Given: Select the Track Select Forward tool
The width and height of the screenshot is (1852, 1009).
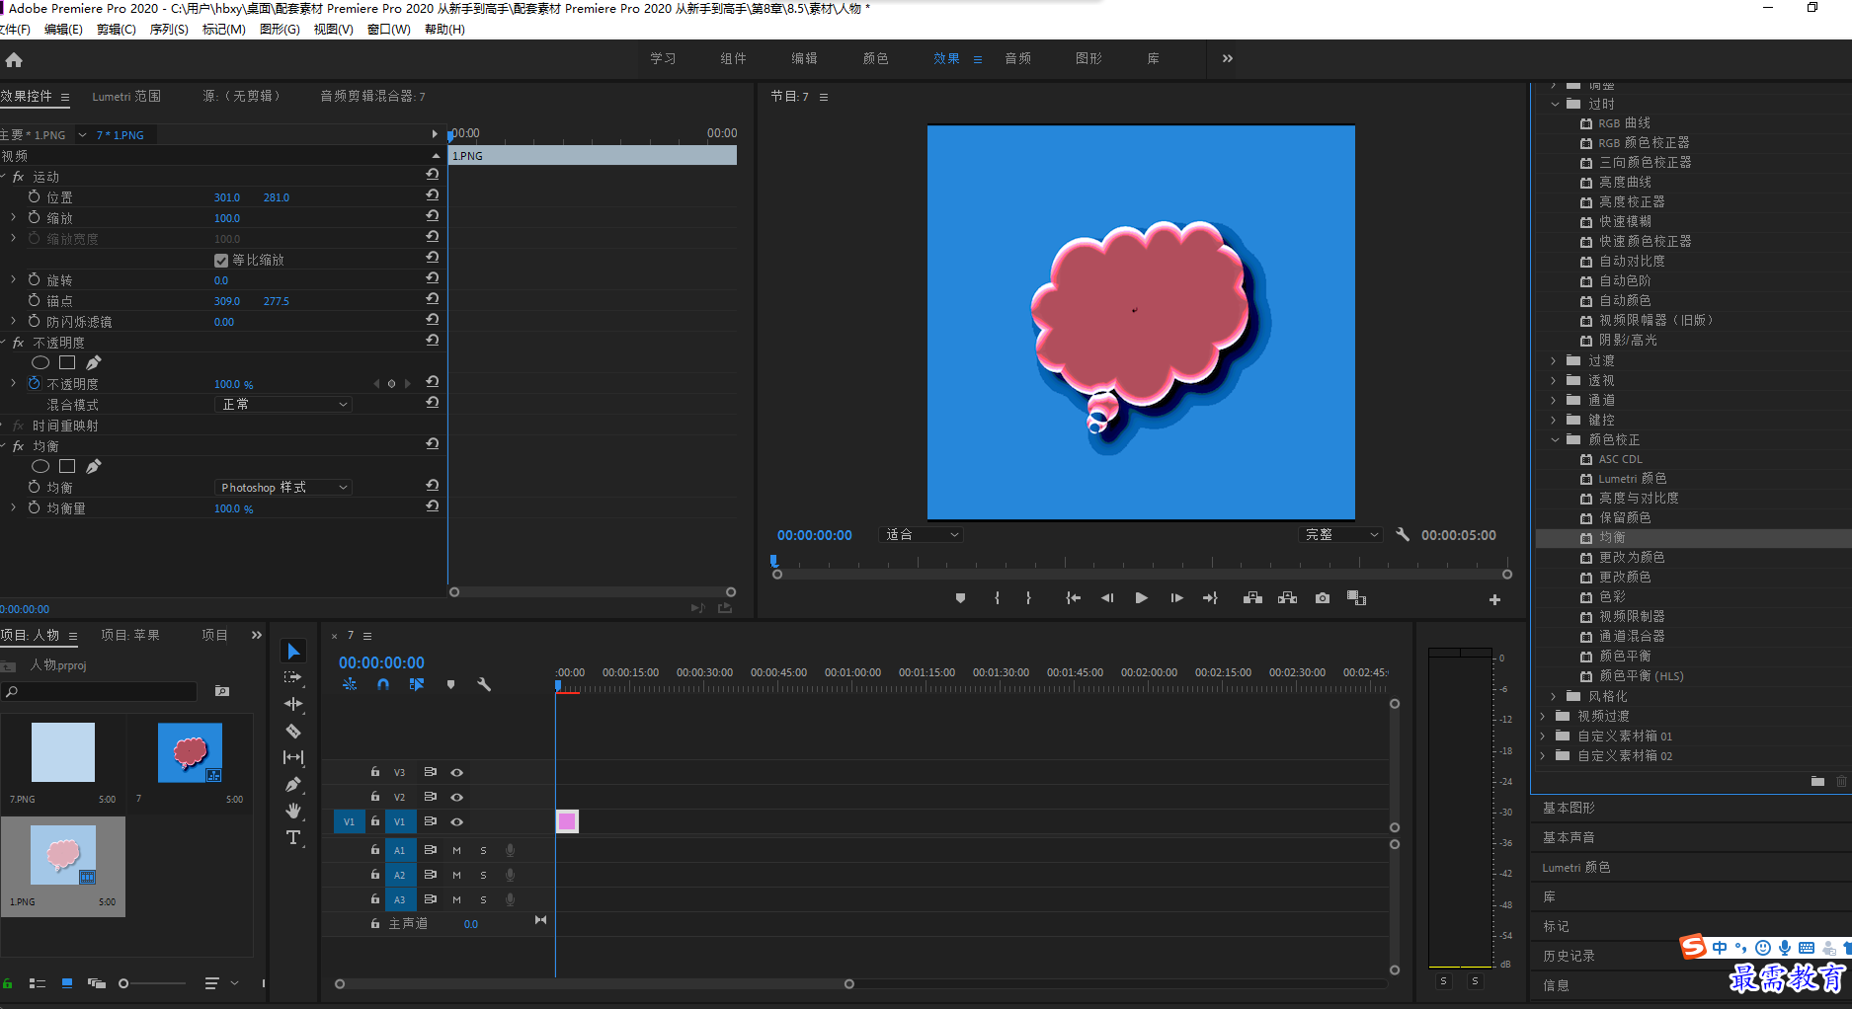Looking at the screenshot, I should [x=293, y=677].
